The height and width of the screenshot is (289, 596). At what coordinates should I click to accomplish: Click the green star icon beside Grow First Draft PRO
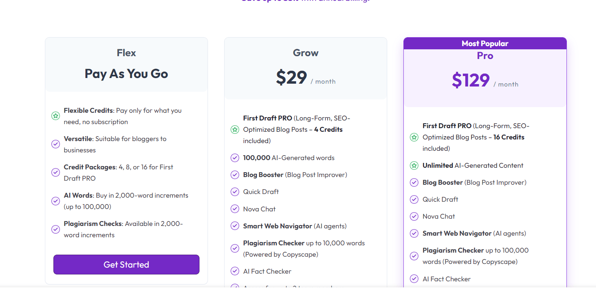pos(235,130)
